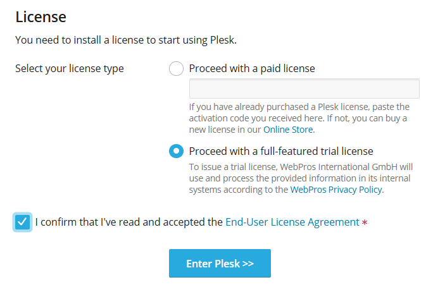The width and height of the screenshot is (433, 287).
Task: Click the 'Proceed with a paid license' label
Action: click(x=252, y=68)
